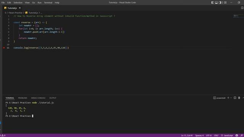Click the powershell terminal profile icon

coord(214,98)
